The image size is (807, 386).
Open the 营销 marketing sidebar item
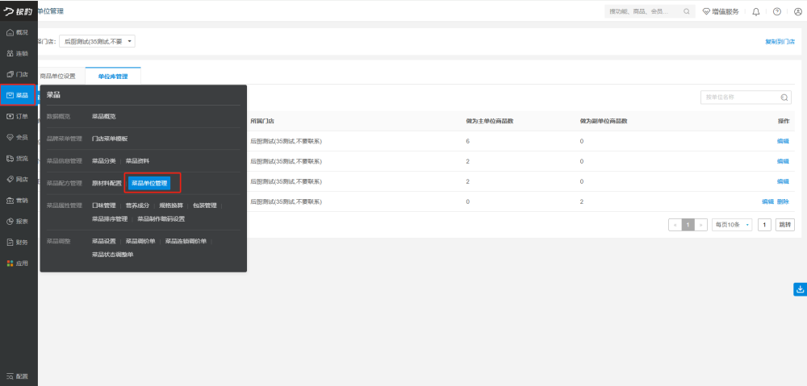pos(18,201)
